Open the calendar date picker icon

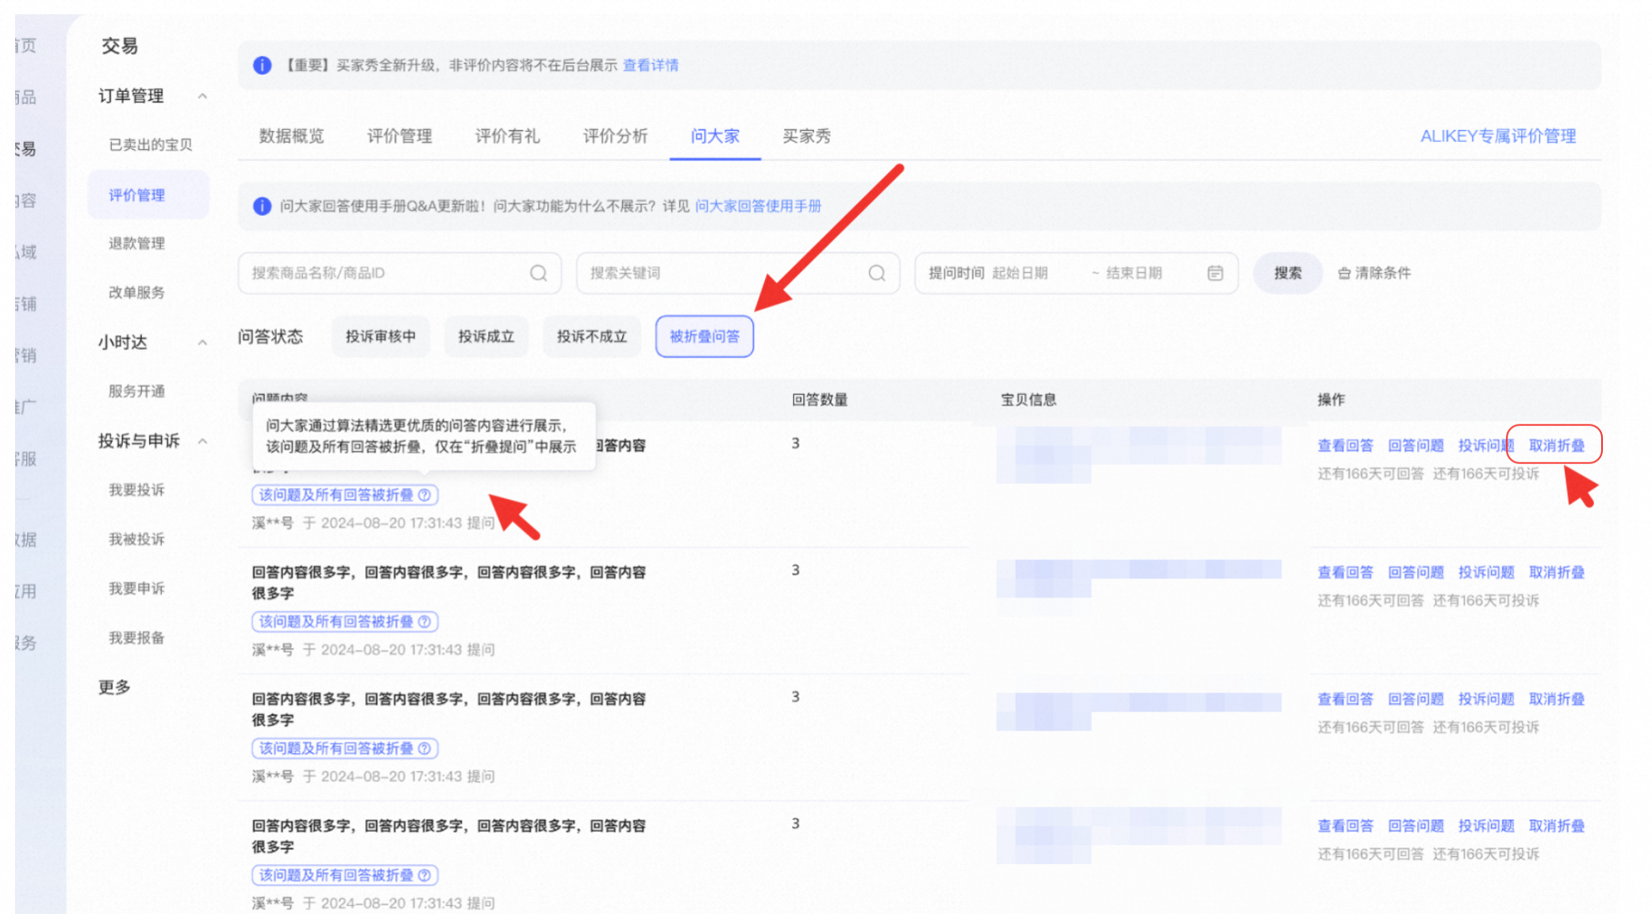(x=1215, y=273)
